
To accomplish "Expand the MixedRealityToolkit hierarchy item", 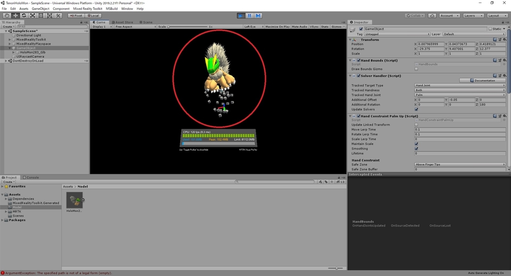I will click(x=10, y=39).
